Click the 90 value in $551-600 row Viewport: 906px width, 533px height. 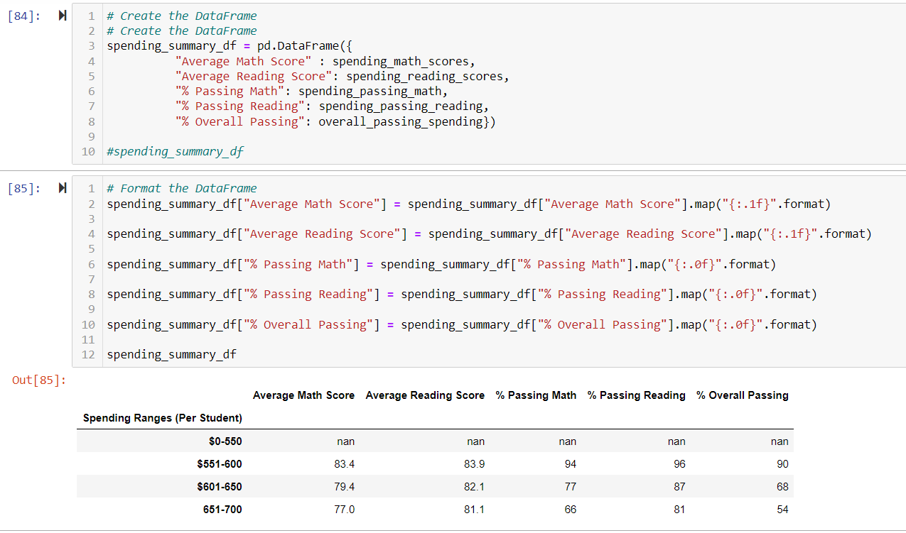pos(782,464)
